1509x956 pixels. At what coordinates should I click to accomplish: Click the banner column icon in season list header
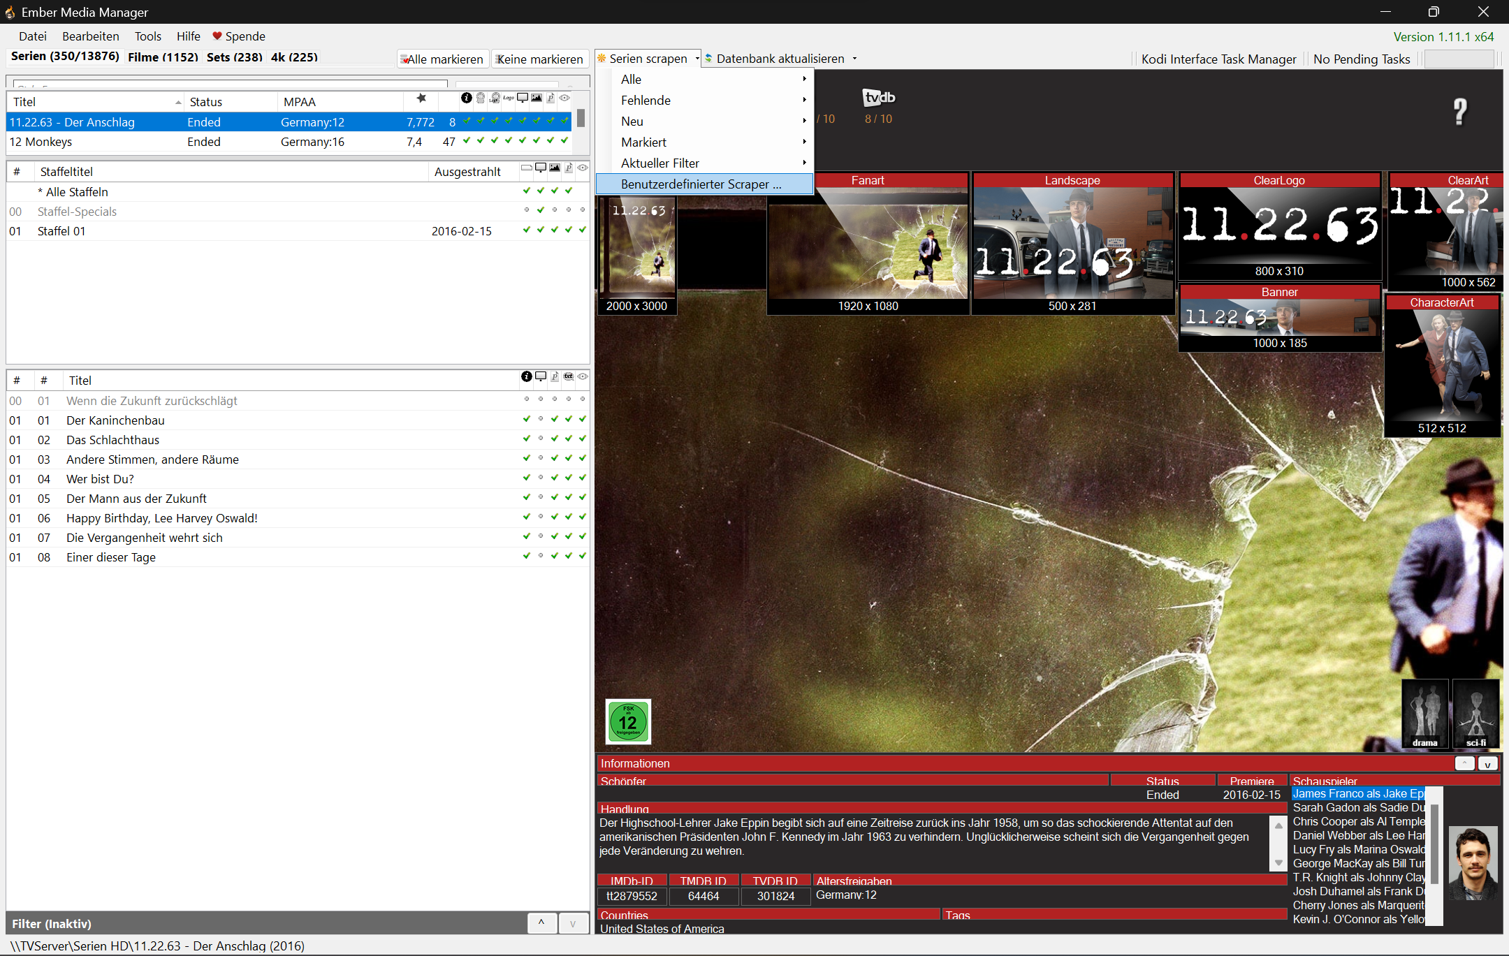point(527,168)
